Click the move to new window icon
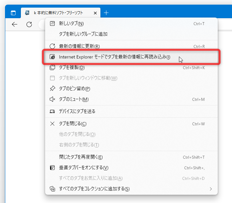The height and width of the screenshot is (203, 232). click(x=52, y=78)
